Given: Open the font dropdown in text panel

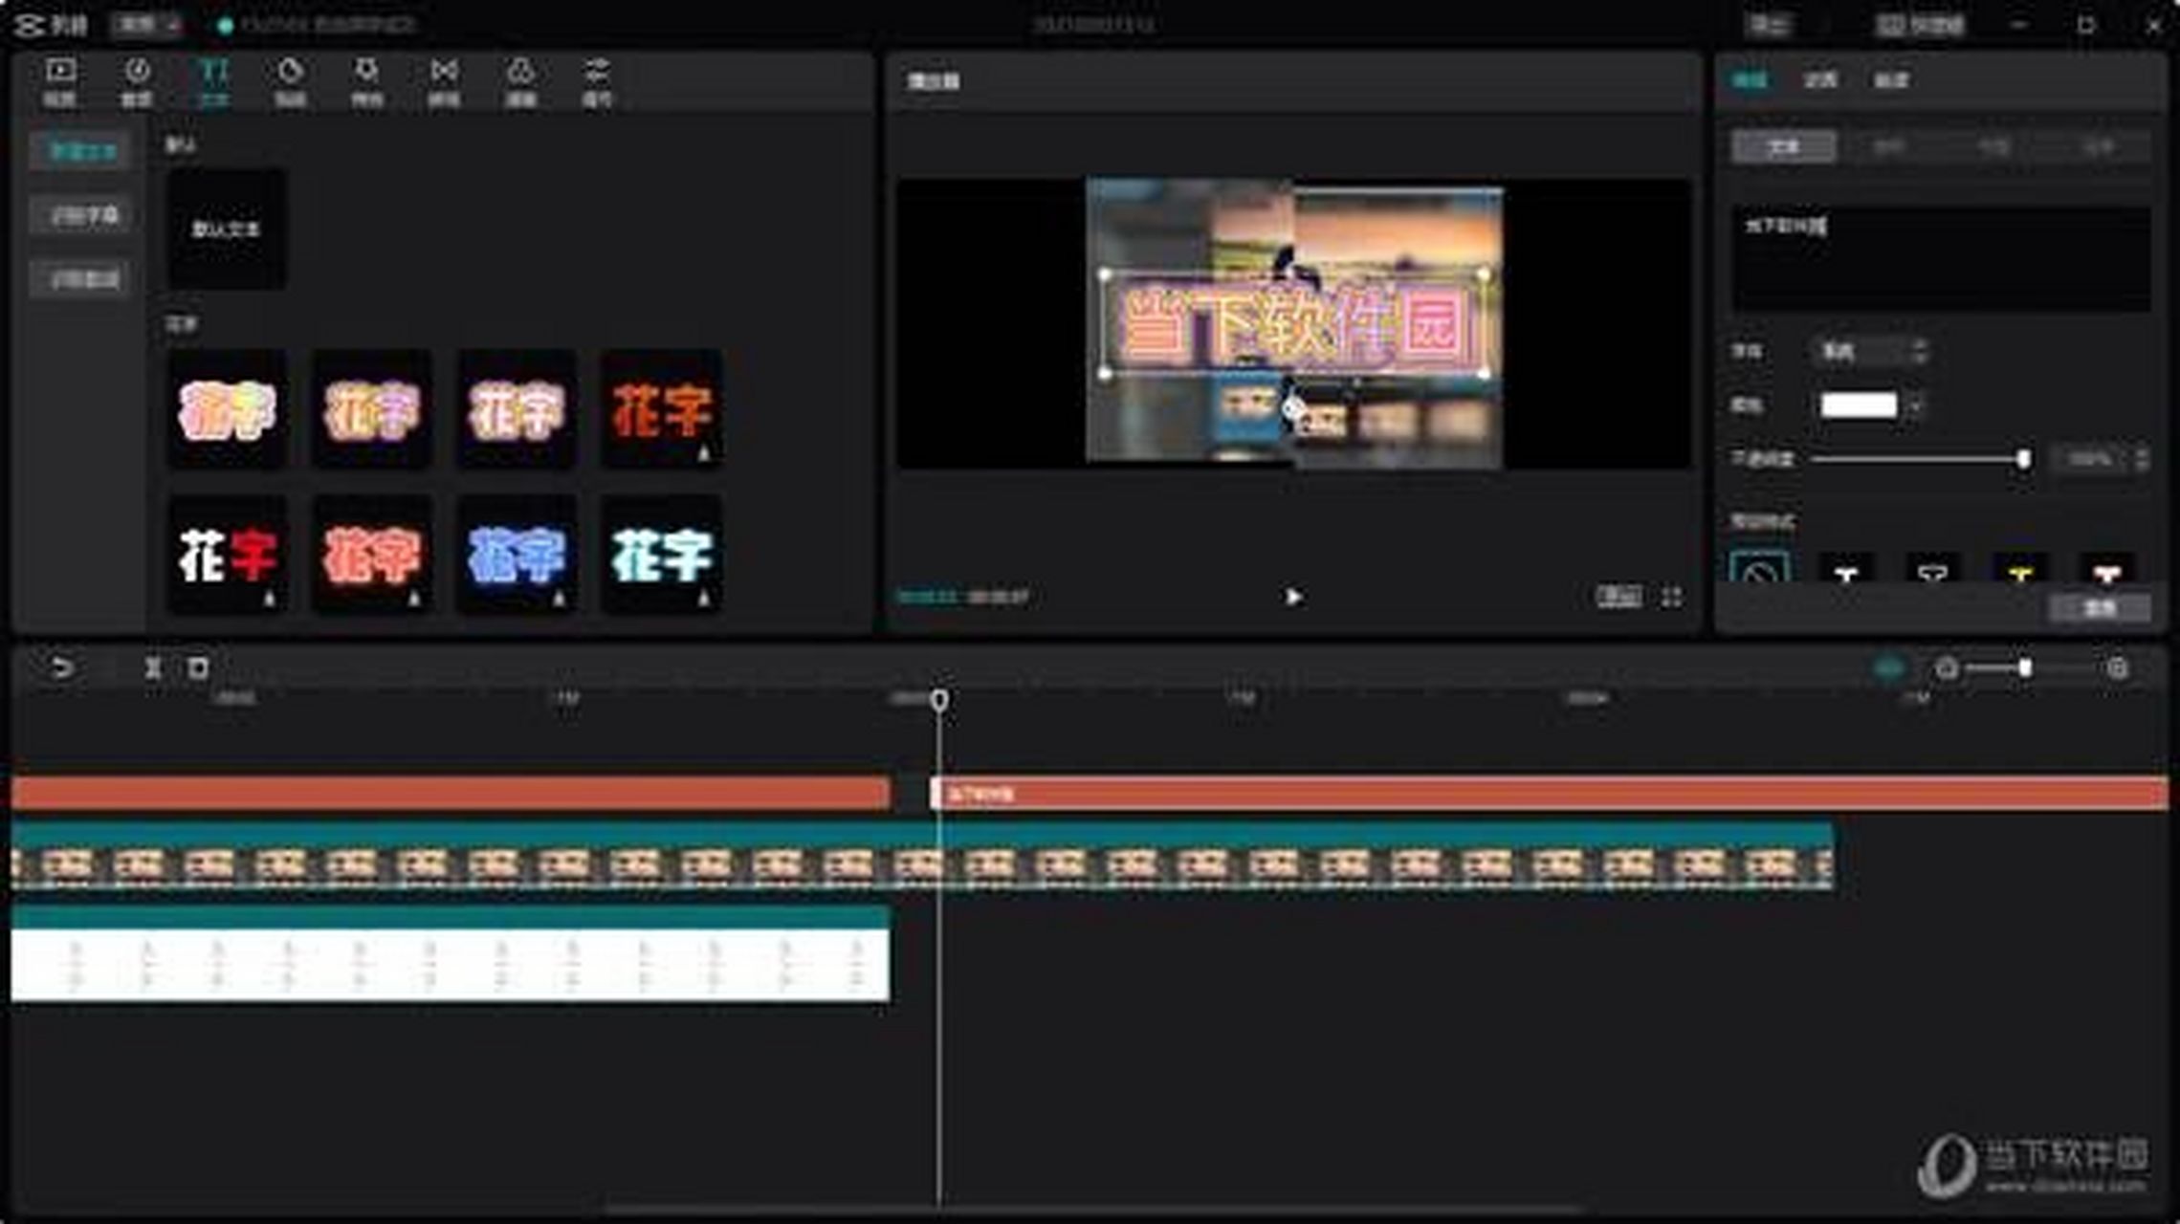Looking at the screenshot, I should click(x=1869, y=352).
